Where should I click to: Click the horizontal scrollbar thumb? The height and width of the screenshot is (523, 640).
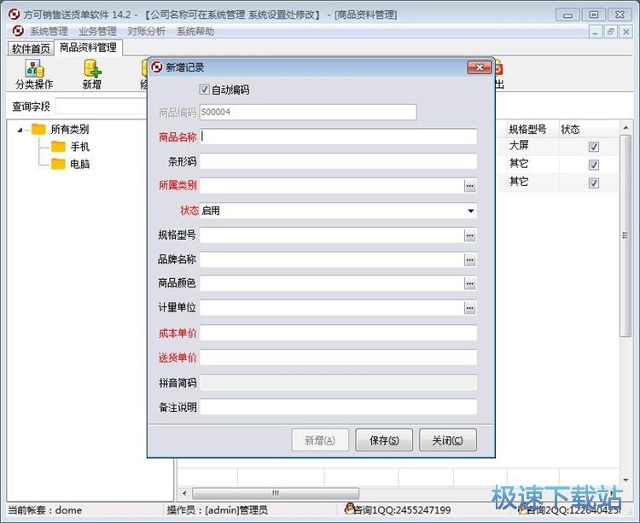click(276, 493)
